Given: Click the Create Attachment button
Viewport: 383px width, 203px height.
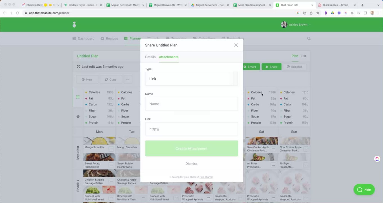Looking at the screenshot, I should coord(191,149).
